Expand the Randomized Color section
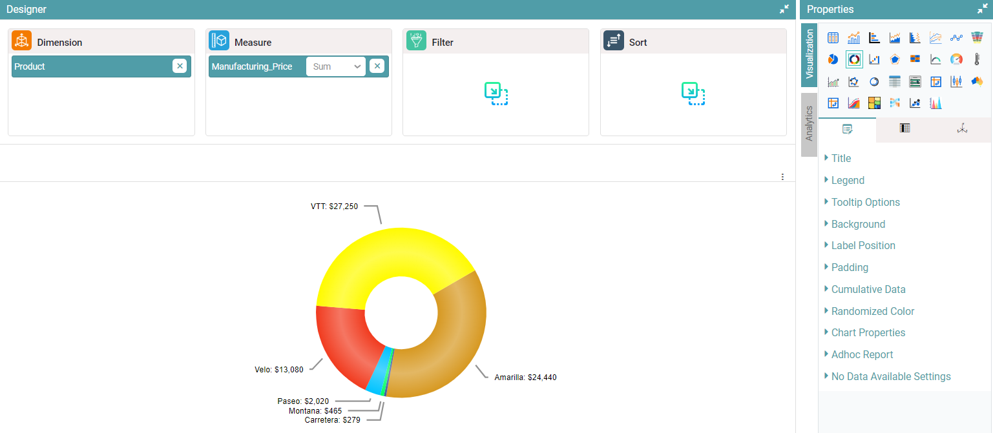Screen dimensions: 993x433 pos(872,312)
